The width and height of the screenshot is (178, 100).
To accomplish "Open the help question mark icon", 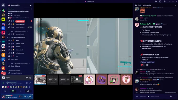I will click(x=164, y=2).
